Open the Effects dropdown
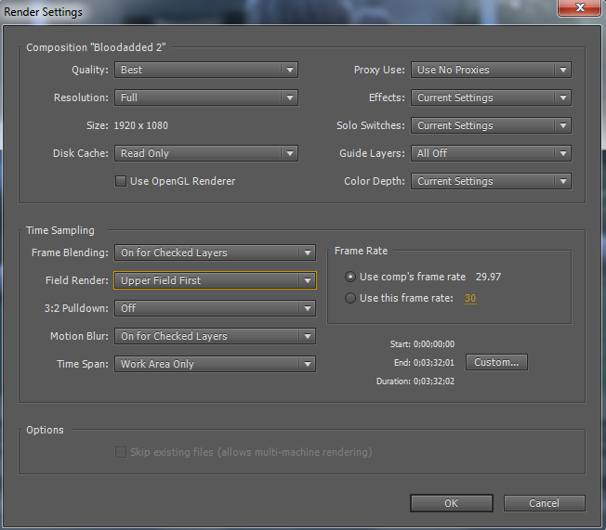 (x=491, y=97)
